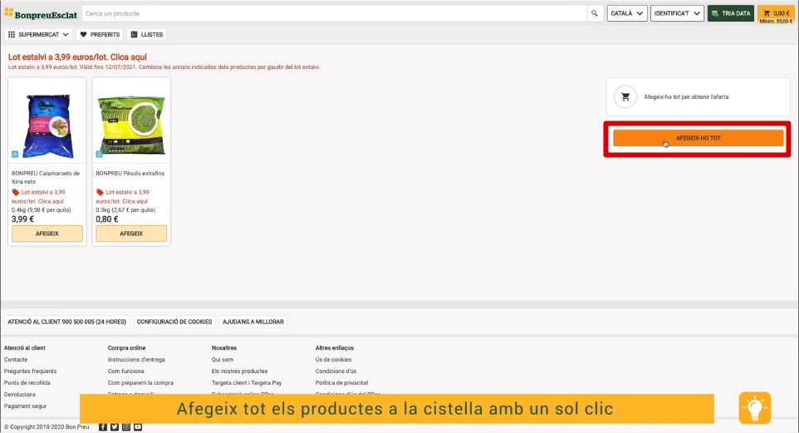
Task: Open the shopping cart showing 0,00 €
Action: point(776,14)
